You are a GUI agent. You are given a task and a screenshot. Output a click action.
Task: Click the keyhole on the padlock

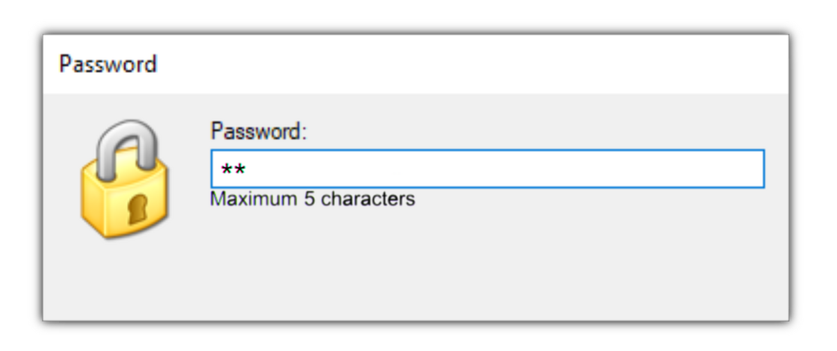tap(138, 209)
